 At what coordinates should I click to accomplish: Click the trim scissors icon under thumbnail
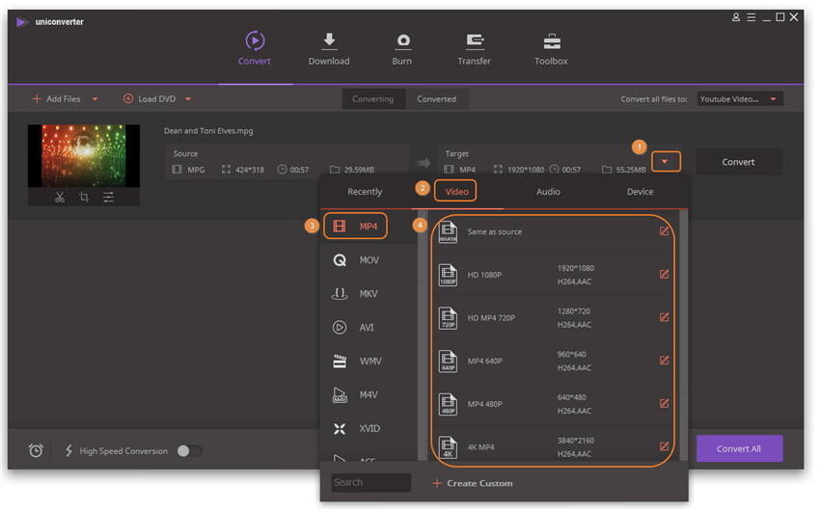(60, 198)
